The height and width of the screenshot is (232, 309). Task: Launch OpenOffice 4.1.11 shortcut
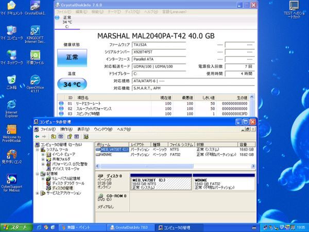35,84
